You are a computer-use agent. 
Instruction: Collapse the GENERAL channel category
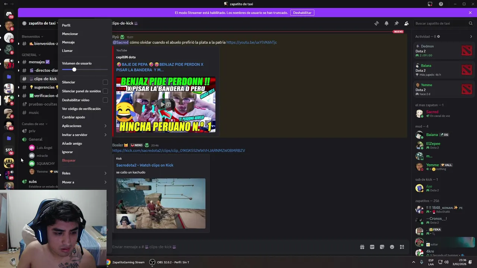tap(31, 55)
